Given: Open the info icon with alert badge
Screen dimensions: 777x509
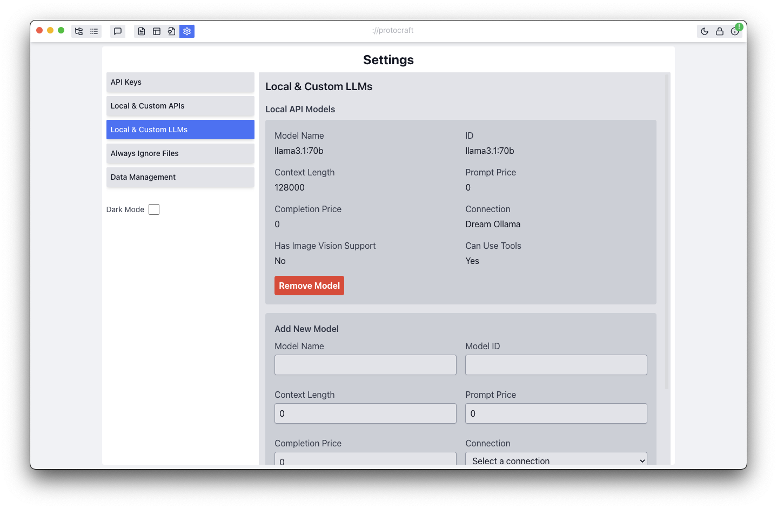Looking at the screenshot, I should (735, 31).
